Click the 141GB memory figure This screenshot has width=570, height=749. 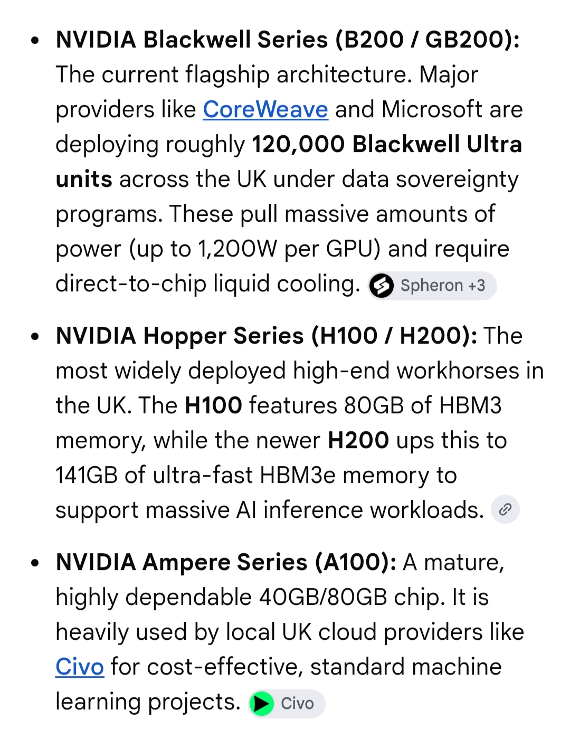click(x=87, y=476)
